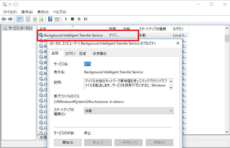
Task: Click the sort arrow above the name column
Action: pyautogui.click(x=72, y=26)
